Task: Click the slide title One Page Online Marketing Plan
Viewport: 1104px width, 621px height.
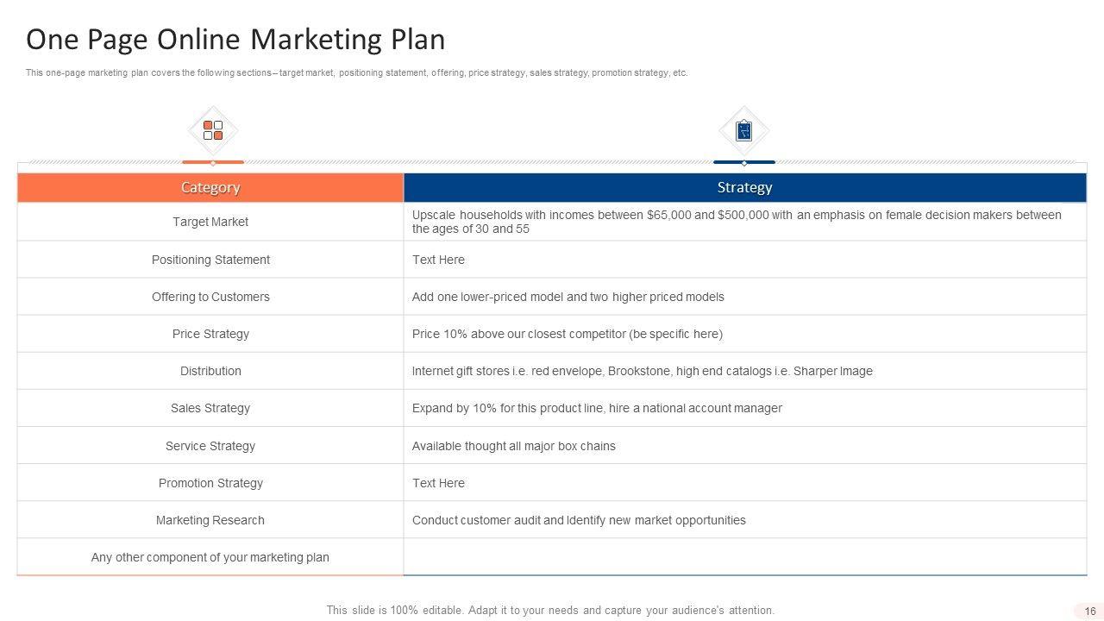Action: 235,40
